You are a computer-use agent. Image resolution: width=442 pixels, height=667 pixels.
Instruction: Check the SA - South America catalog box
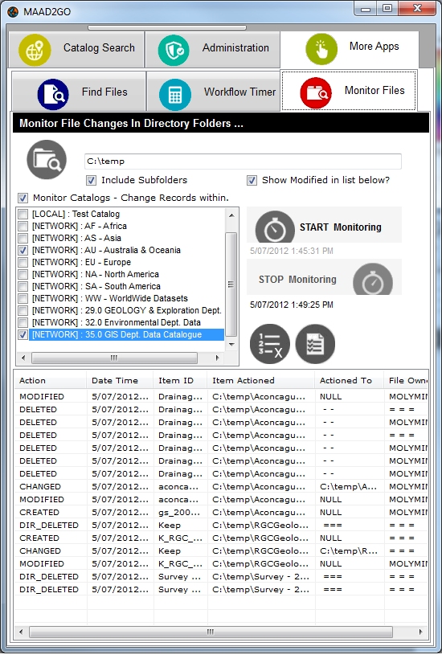pos(23,286)
